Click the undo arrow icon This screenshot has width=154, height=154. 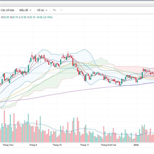pyautogui.click(x=54, y=10)
